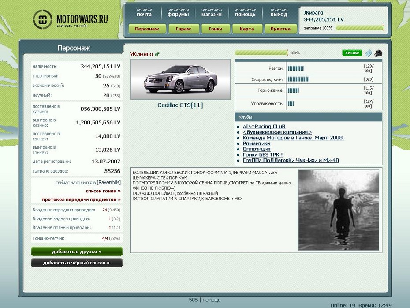The image size is (410, 308).
Task: Select выход to log out
Action: click(279, 15)
